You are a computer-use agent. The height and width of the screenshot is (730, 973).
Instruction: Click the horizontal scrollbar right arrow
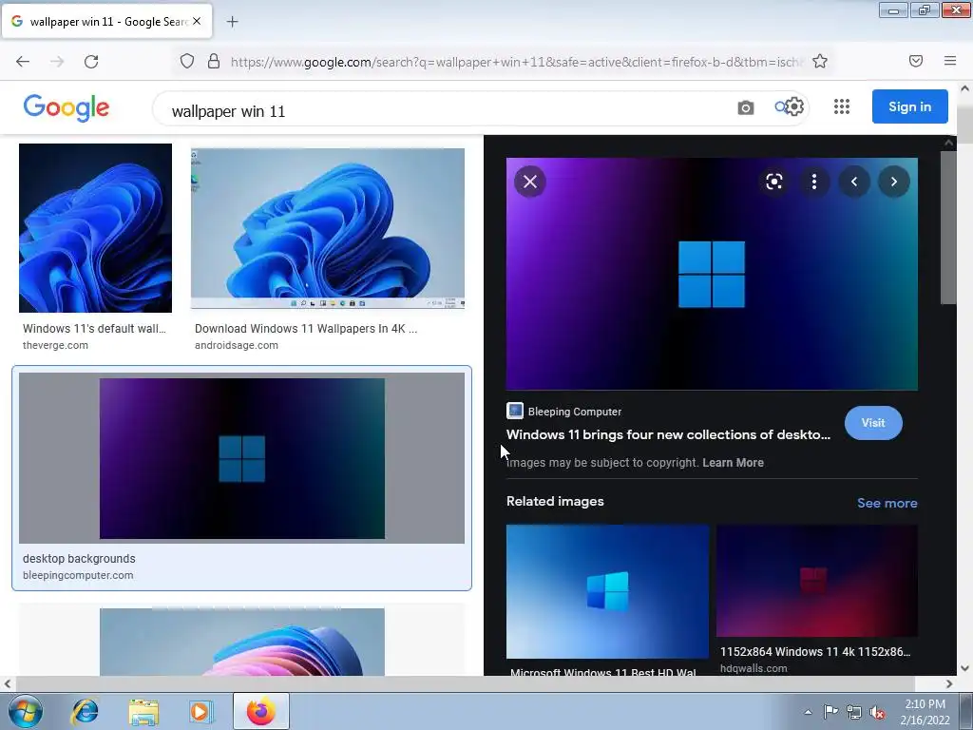click(x=949, y=684)
